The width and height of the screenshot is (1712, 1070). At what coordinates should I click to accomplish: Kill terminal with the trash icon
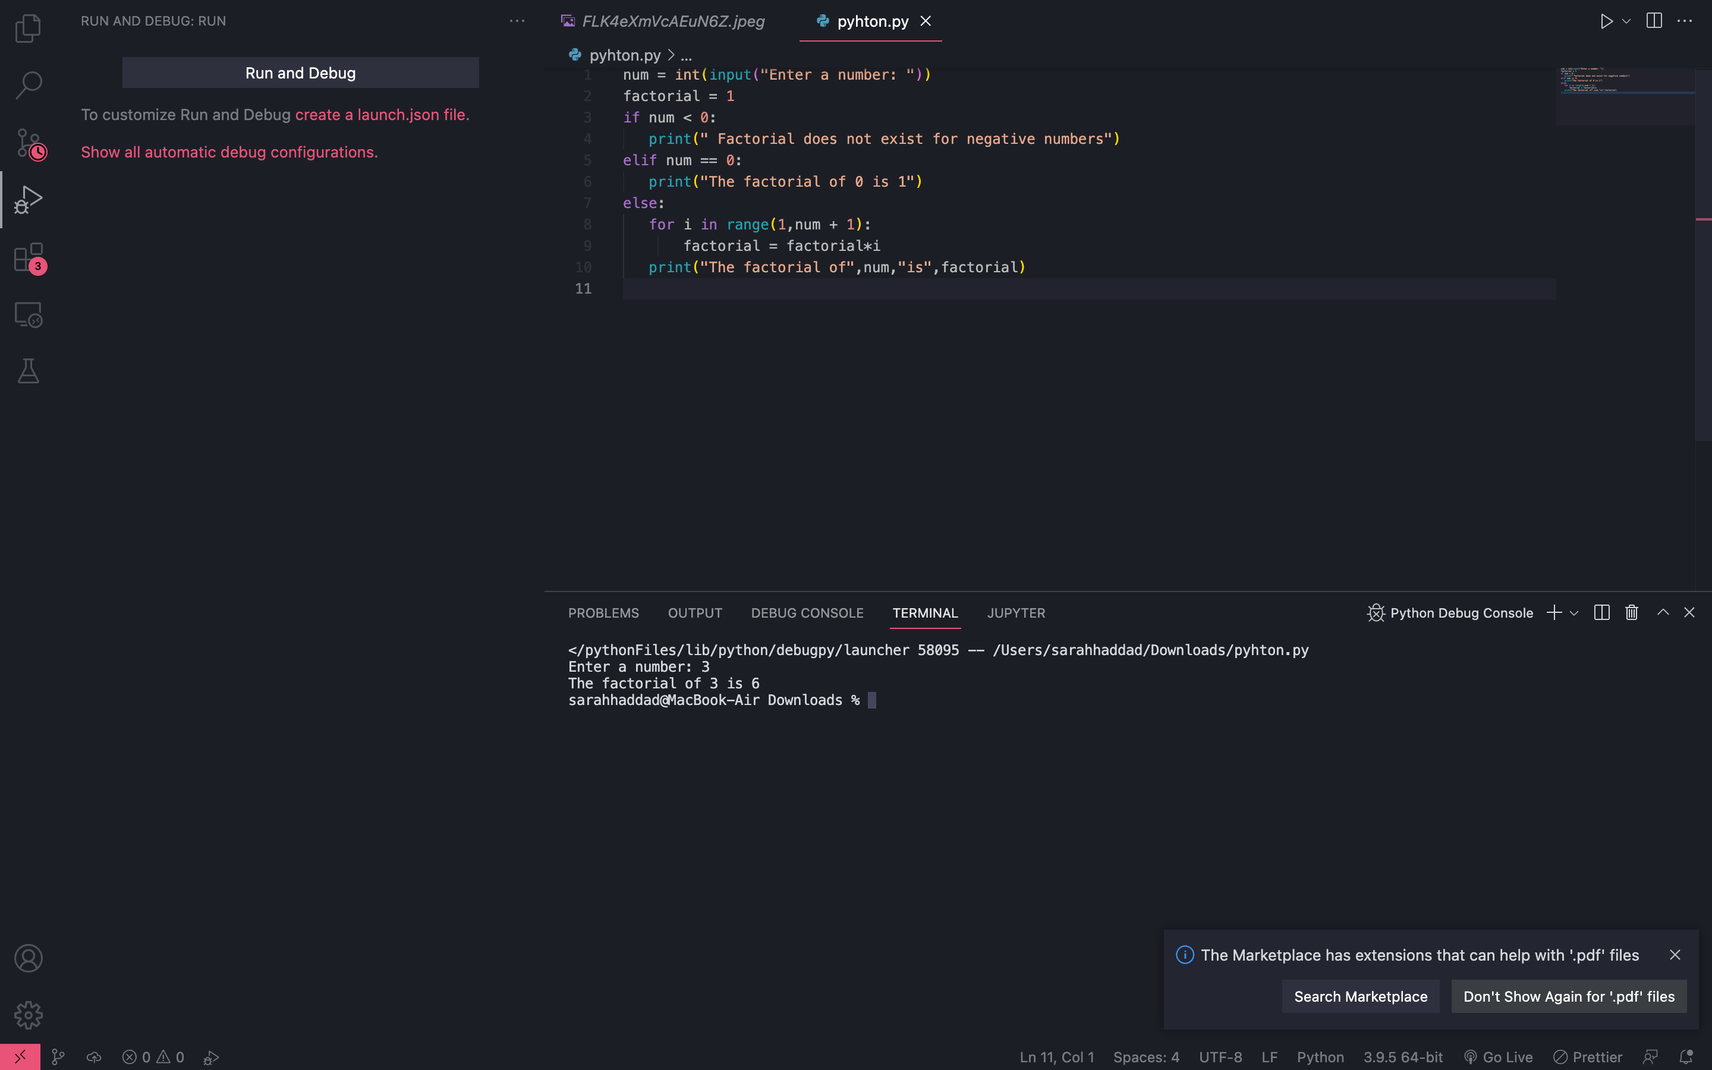(1631, 612)
